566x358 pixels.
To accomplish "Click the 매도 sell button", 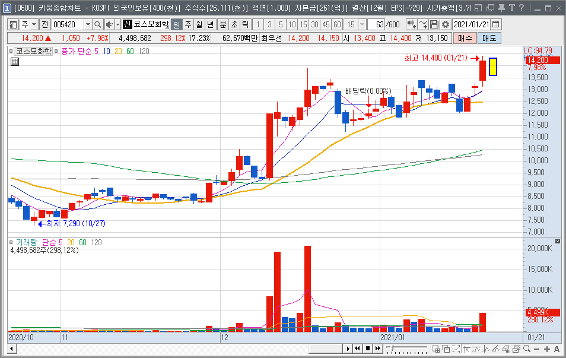I will pos(489,38).
